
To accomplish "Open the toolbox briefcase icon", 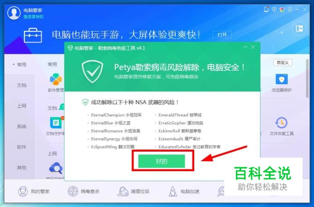I will [x=33, y=36].
